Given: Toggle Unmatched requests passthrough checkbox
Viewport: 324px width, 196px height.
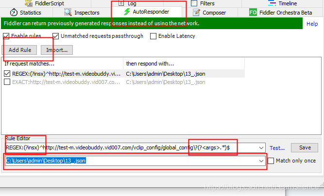Looking at the screenshot, I should point(55,36).
